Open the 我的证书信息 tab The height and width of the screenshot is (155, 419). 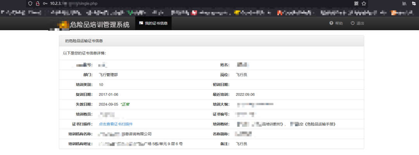tap(153, 23)
